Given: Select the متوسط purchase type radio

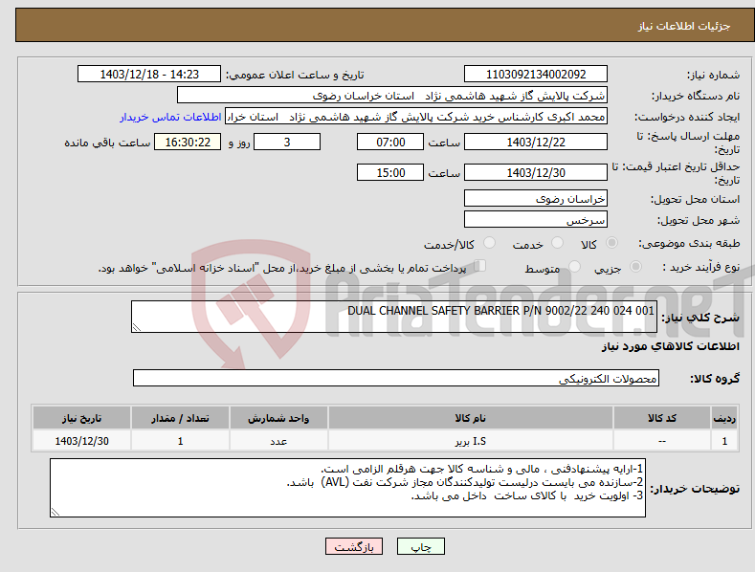Looking at the screenshot, I should 574,267.
